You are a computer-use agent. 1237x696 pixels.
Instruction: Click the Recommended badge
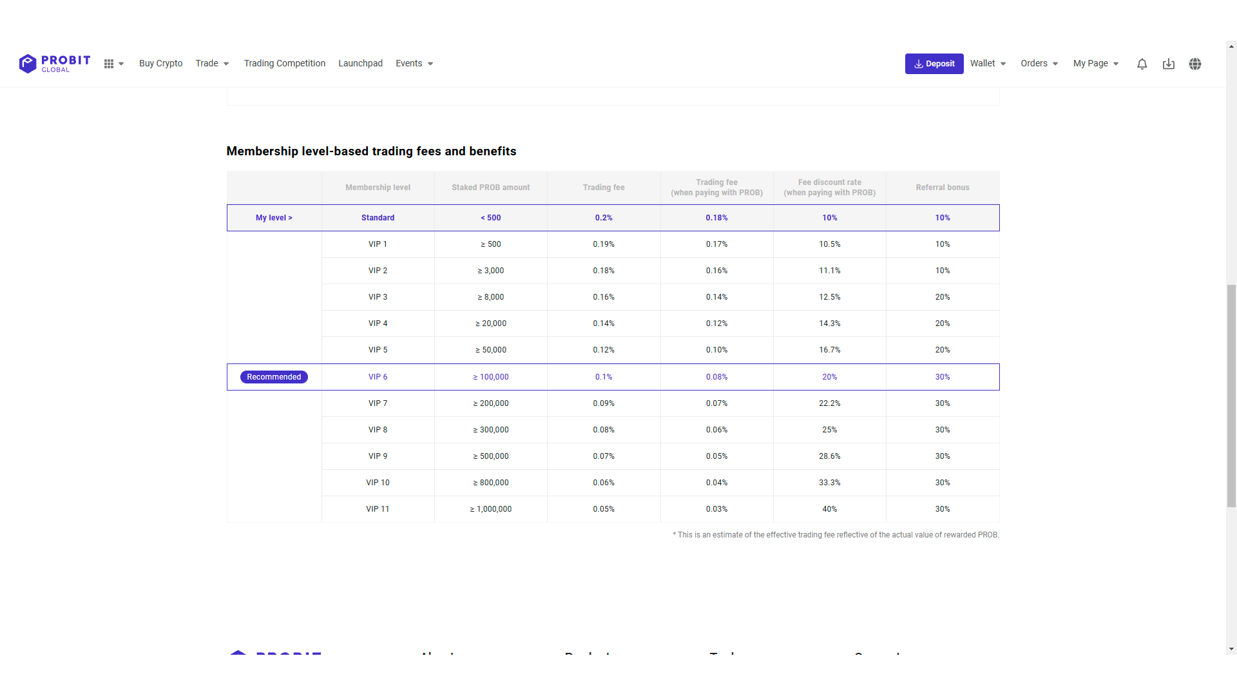pyautogui.click(x=274, y=377)
